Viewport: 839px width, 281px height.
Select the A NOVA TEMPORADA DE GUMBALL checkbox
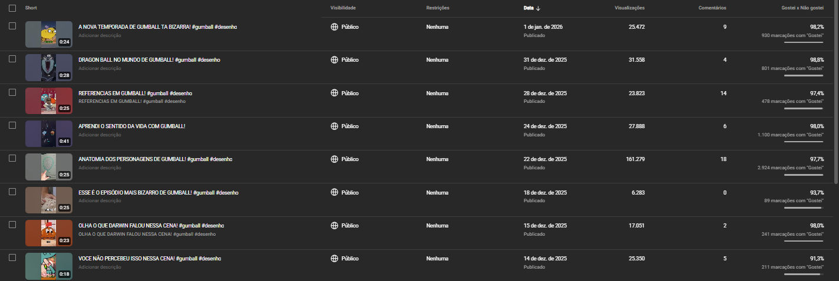point(12,26)
